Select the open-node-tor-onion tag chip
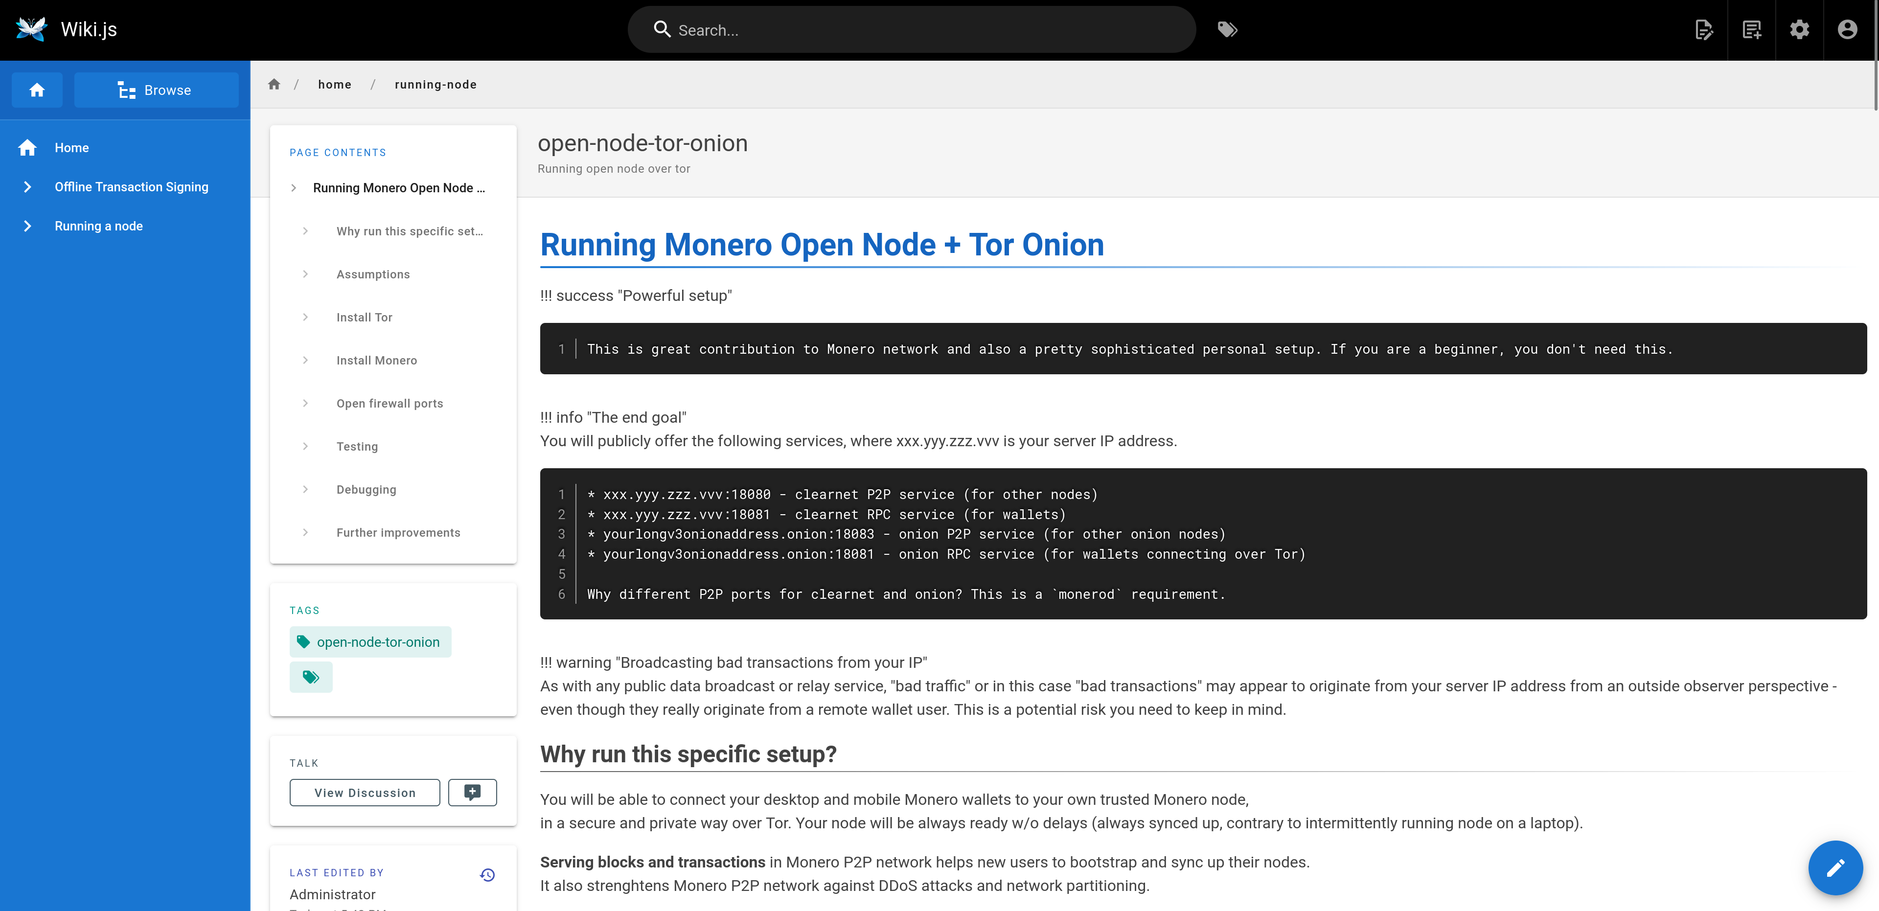The image size is (1879, 911). [370, 642]
